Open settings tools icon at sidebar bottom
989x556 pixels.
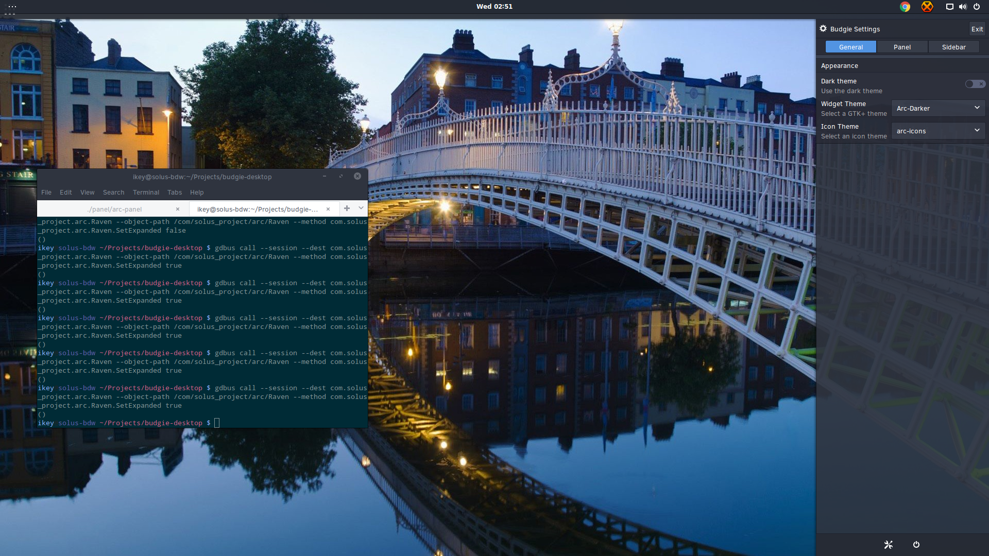tap(889, 545)
